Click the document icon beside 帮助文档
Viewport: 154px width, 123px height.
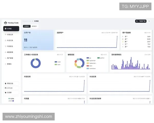pos(6,84)
